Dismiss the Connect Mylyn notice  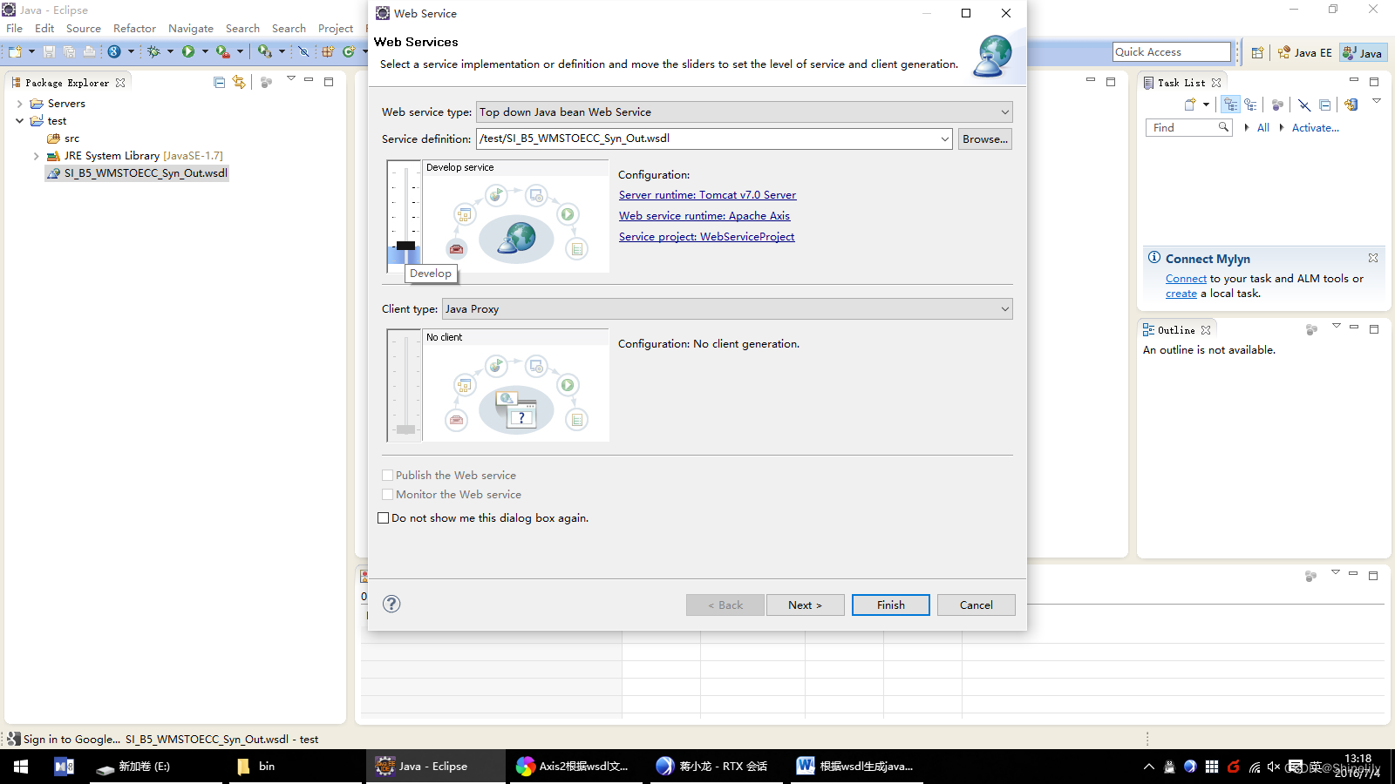[x=1373, y=258]
